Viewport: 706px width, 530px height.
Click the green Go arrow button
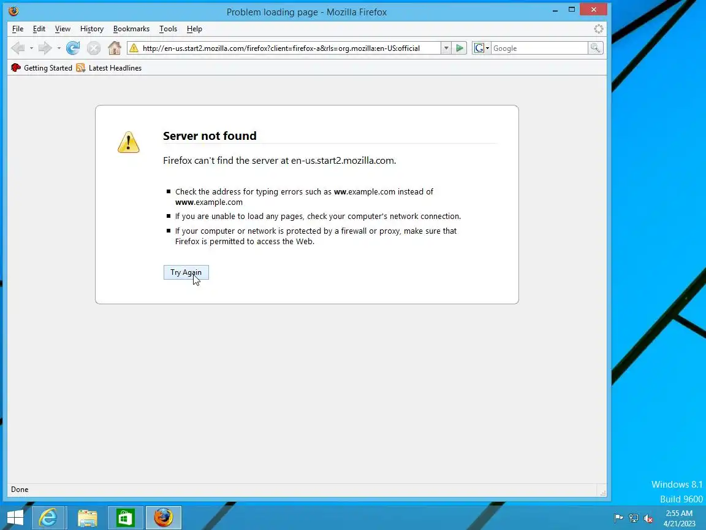(460, 48)
